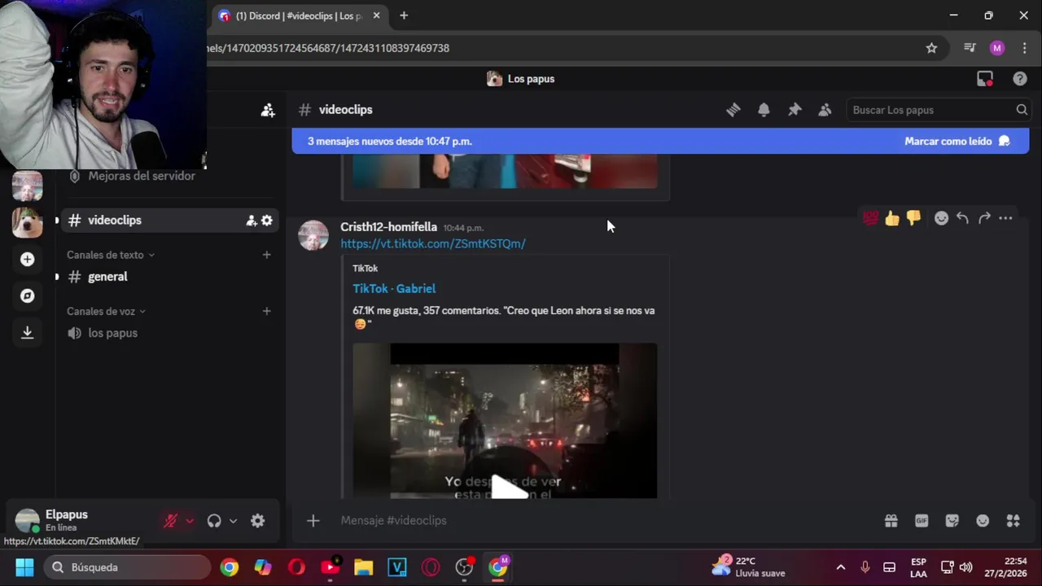Open add reaction smiley on message

click(941, 218)
